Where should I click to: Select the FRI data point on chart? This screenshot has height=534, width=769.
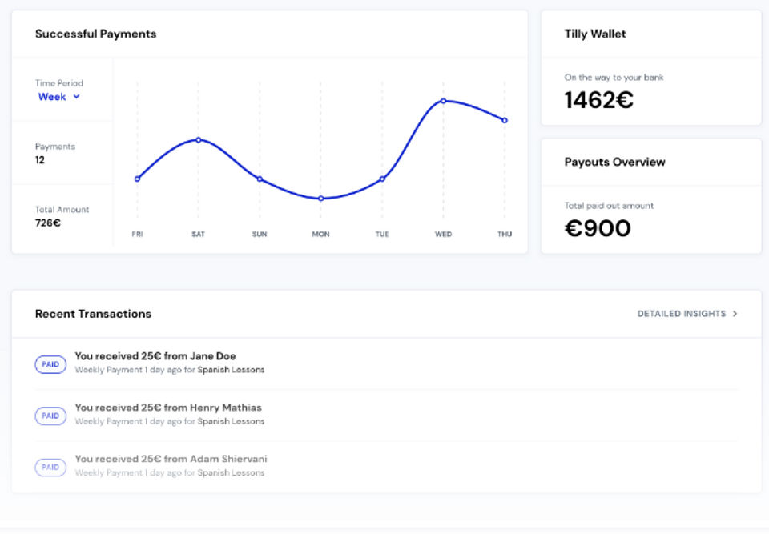pos(137,179)
